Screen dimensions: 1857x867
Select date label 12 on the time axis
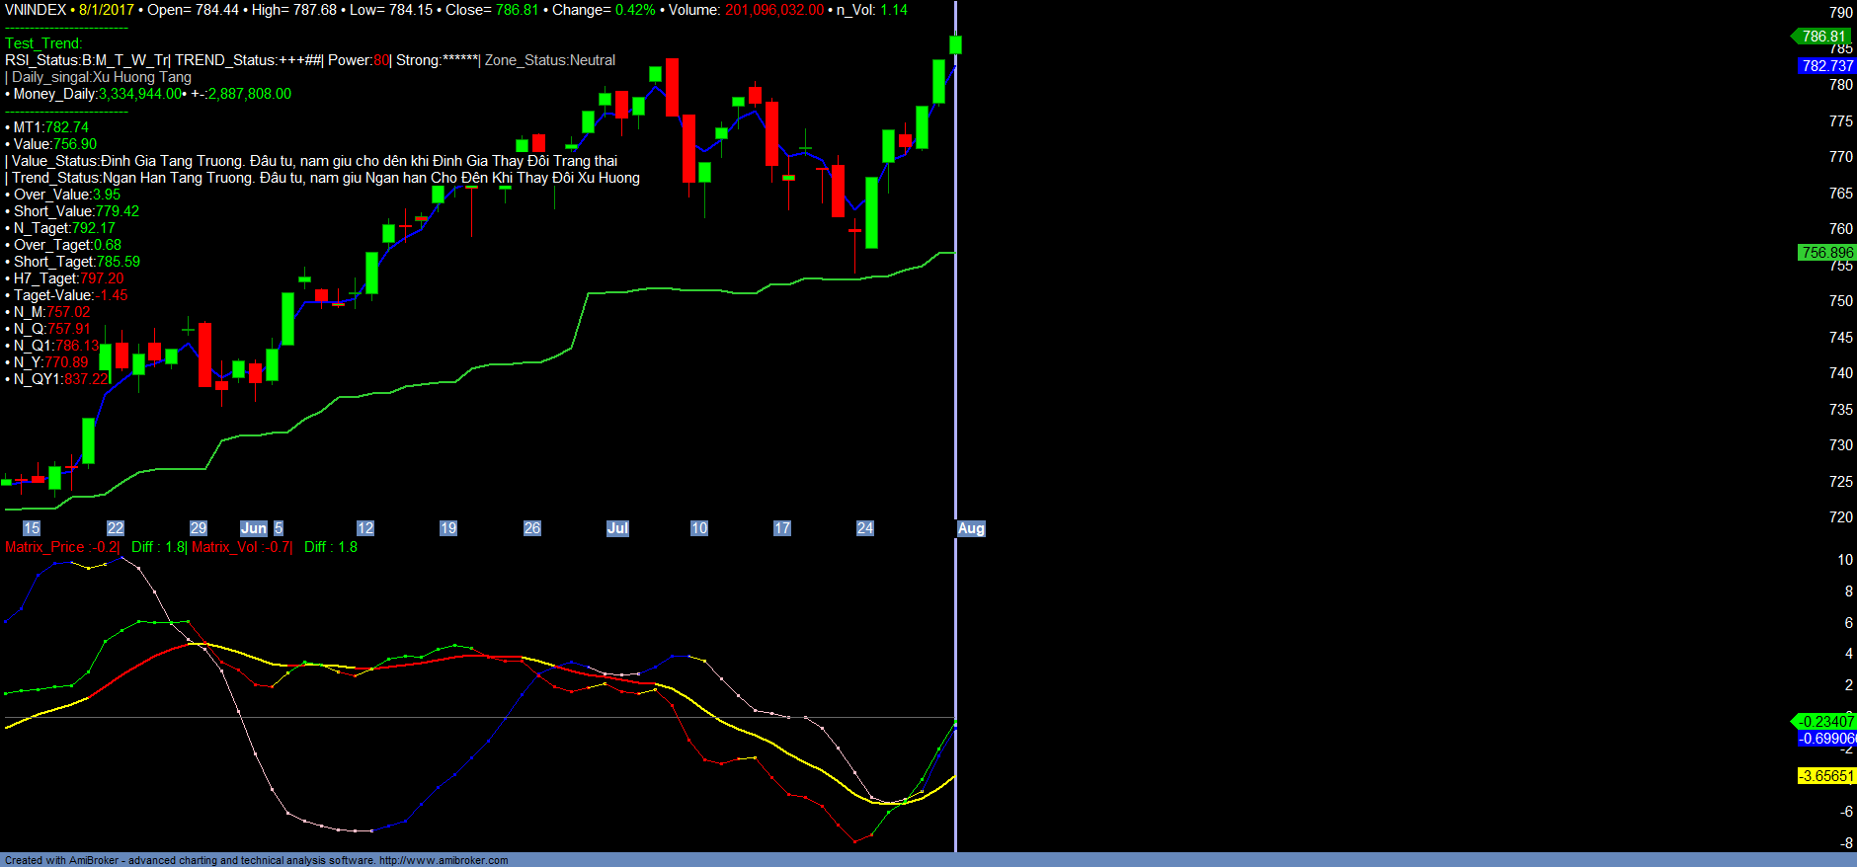365,528
